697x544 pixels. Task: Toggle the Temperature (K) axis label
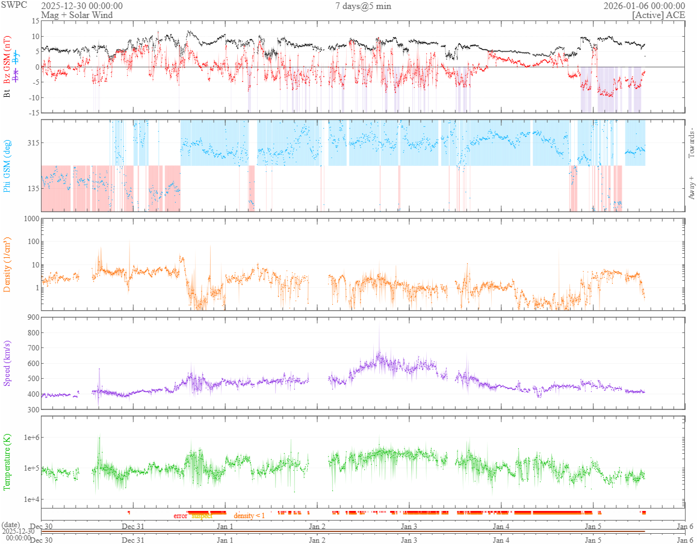[x=7, y=462]
